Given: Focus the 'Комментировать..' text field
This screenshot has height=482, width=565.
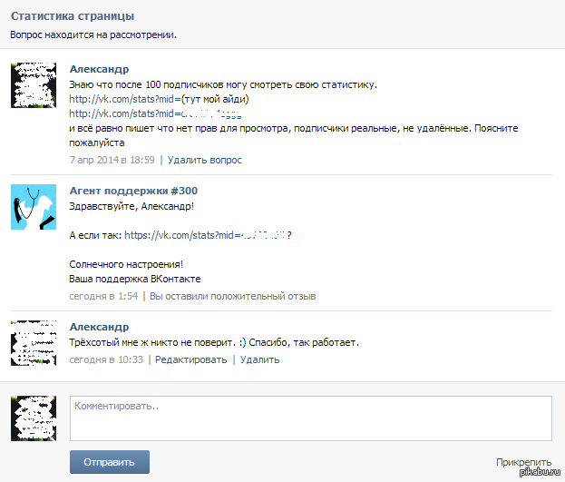Looking at the screenshot, I should (x=310, y=418).
